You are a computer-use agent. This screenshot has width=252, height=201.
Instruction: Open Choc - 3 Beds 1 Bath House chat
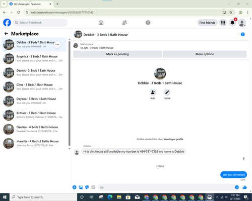point(34,87)
